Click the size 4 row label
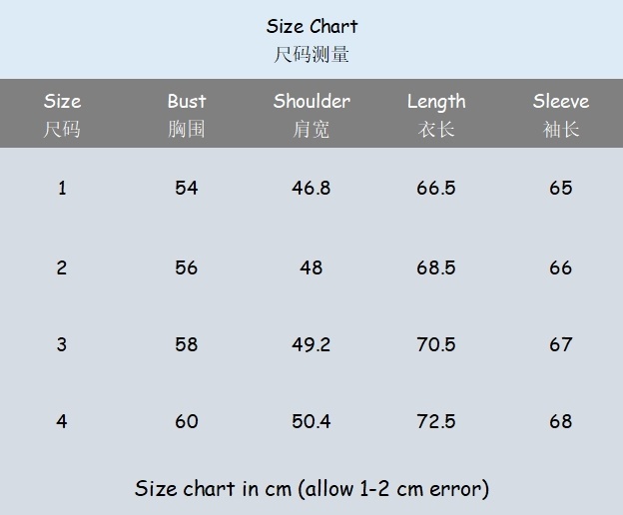 pos(62,421)
